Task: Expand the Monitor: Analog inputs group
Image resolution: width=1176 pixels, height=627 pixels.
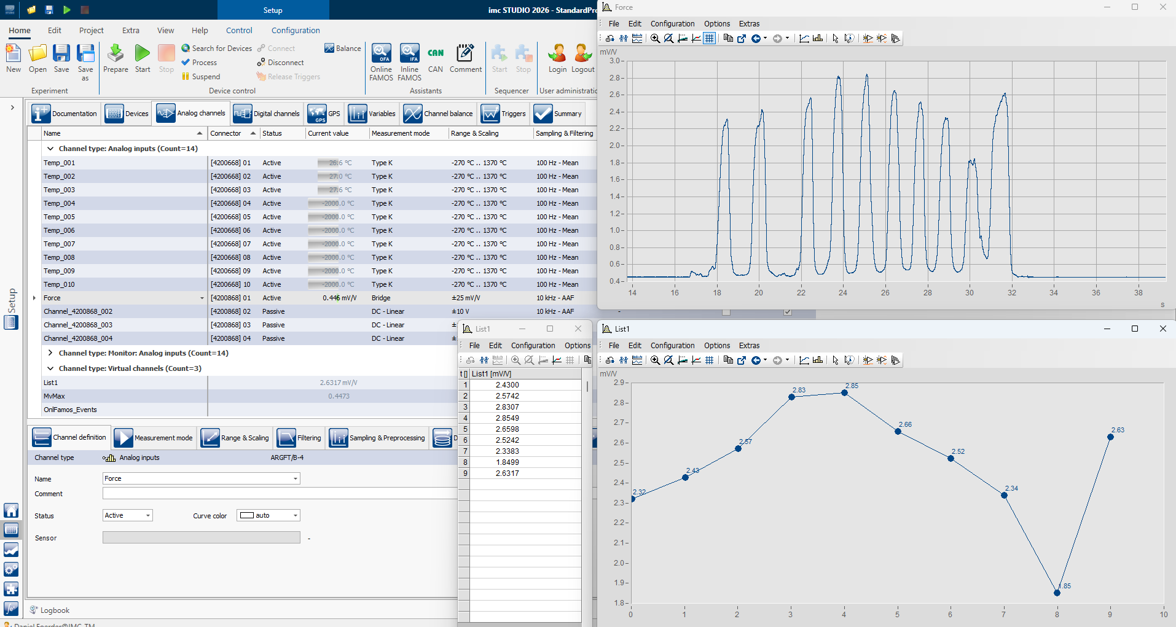Action: [x=50, y=353]
